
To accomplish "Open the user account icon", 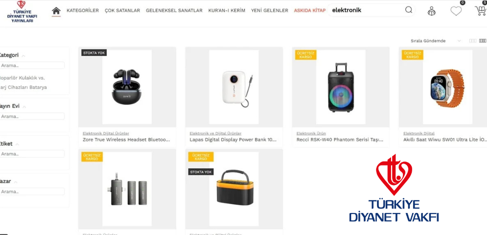I will pyautogui.click(x=431, y=11).
